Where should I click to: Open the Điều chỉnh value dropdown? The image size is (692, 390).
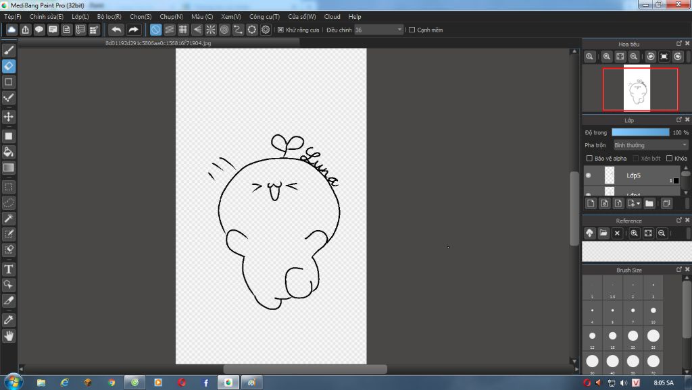pos(399,30)
